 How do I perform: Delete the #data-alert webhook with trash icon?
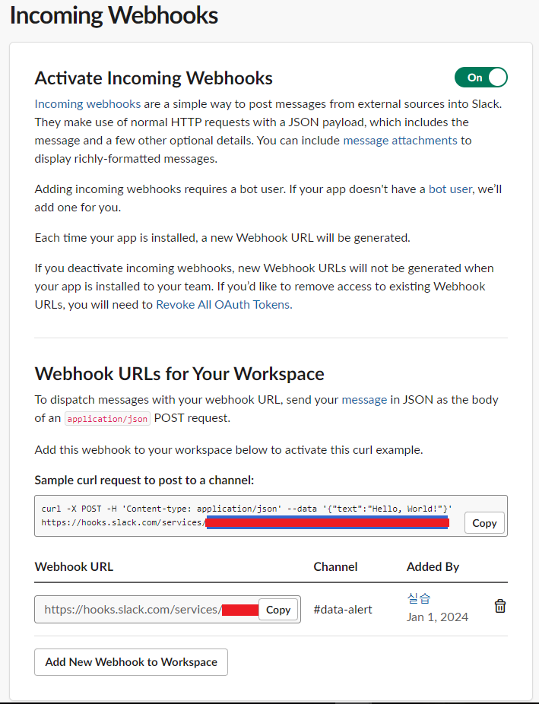pos(500,606)
